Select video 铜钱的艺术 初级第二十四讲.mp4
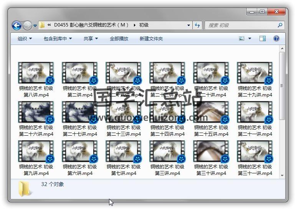The width and height of the screenshot is (296, 211). click(167, 119)
